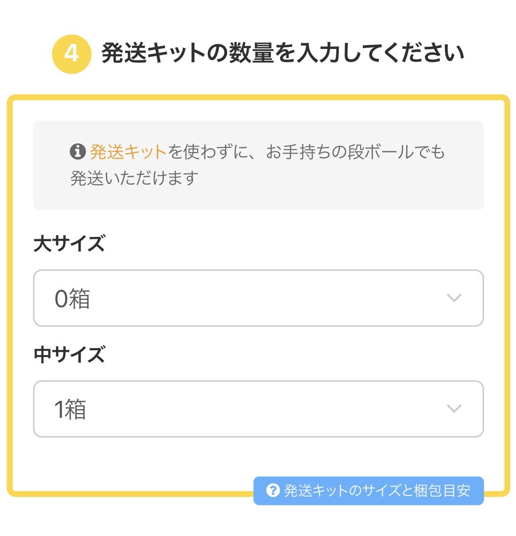Click the empty middle of the 大サイズ select box
Viewport: 516px width, 536px height.
(258, 298)
